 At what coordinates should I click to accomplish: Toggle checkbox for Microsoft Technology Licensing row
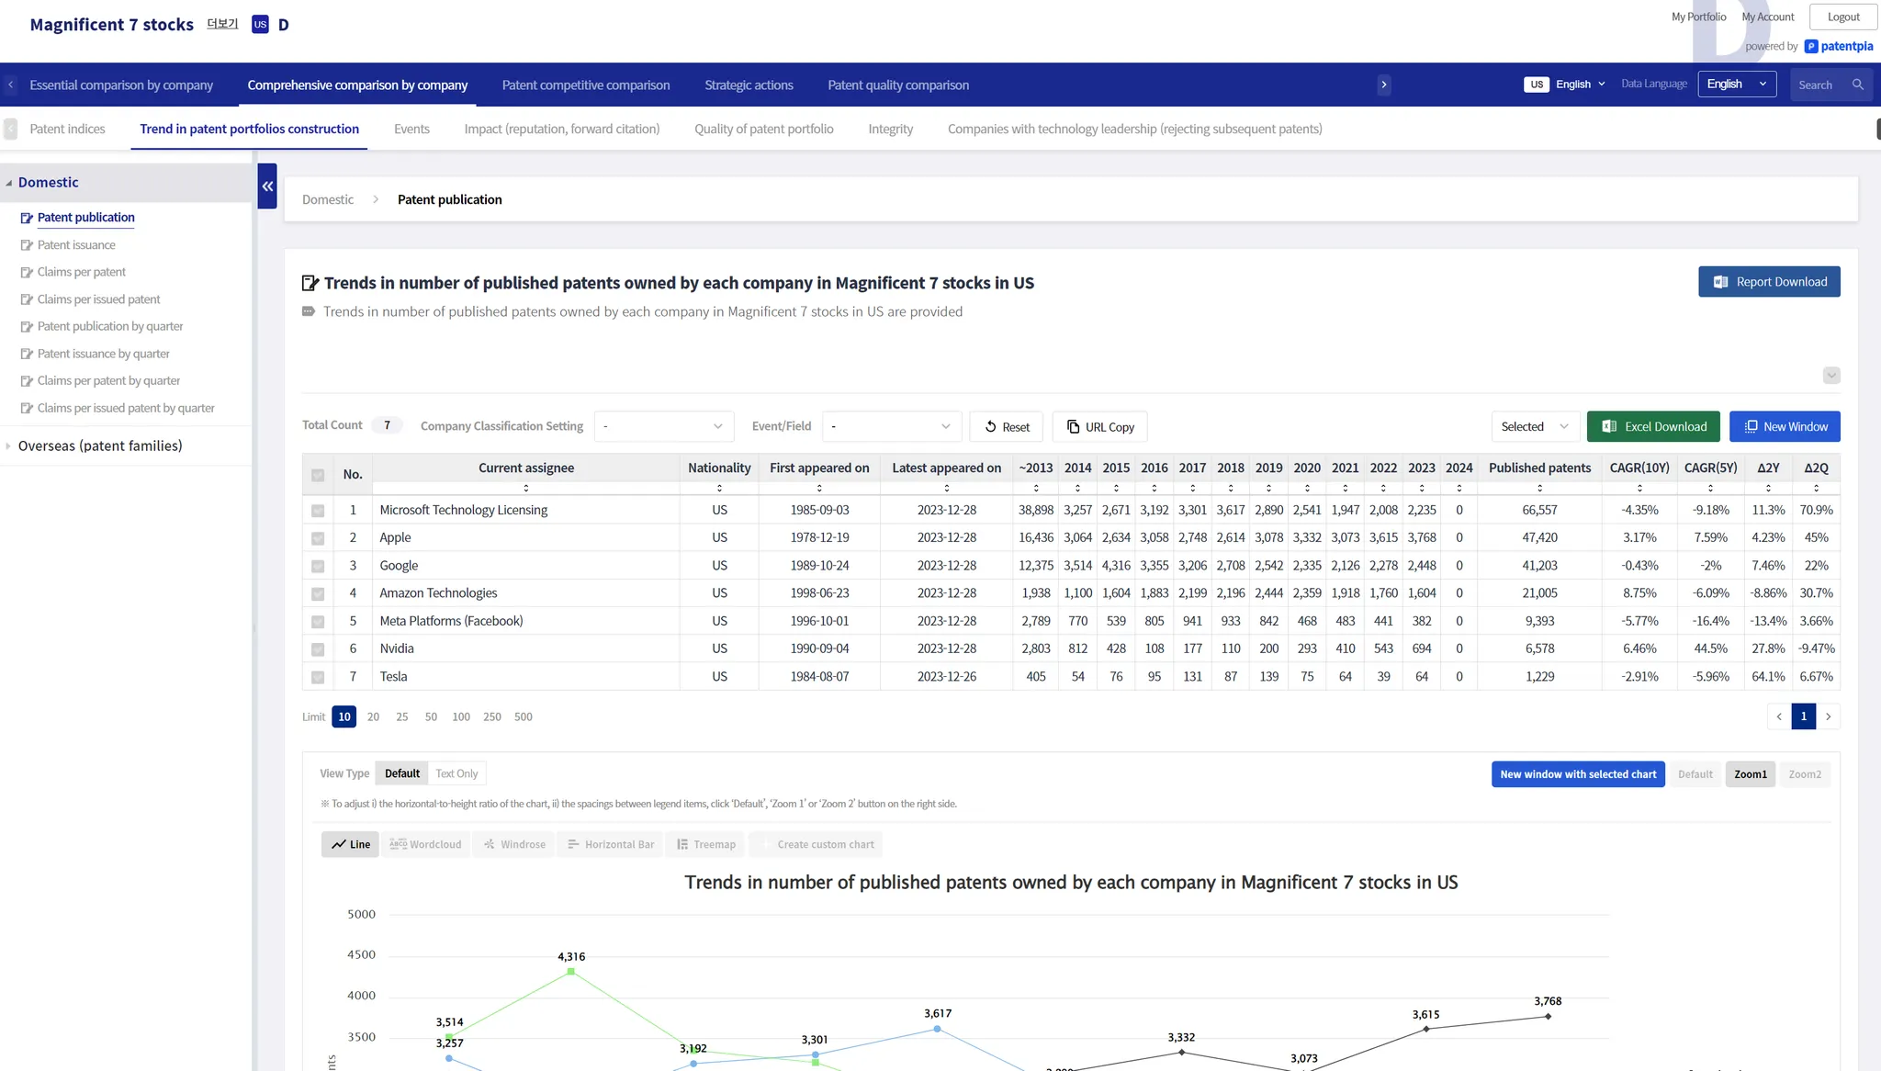point(318,511)
